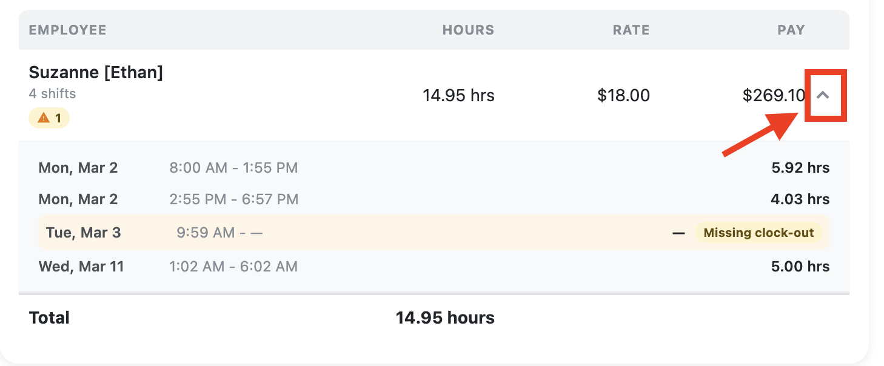Click the 4 shifts label
Viewport: 884px width, 366px height.
click(52, 94)
